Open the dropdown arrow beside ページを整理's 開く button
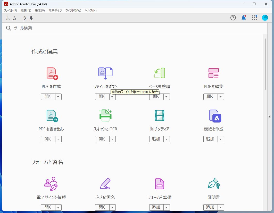Viewport: 274px width, 213px height. (167, 97)
